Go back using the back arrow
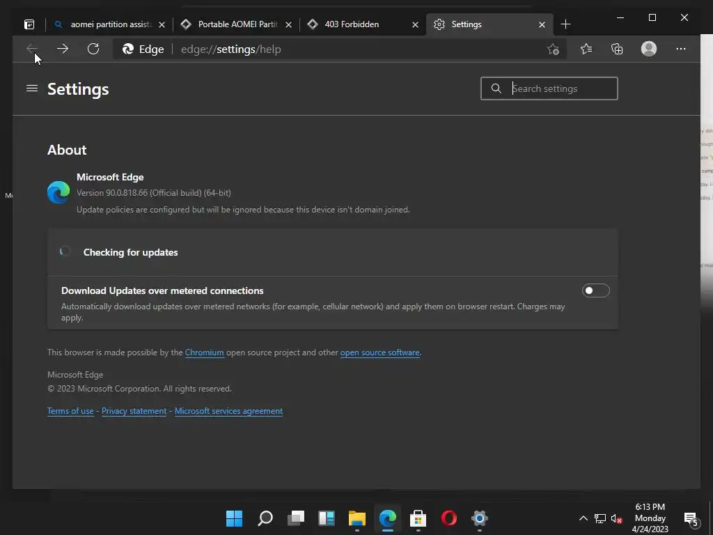The width and height of the screenshot is (713, 535). [x=32, y=49]
